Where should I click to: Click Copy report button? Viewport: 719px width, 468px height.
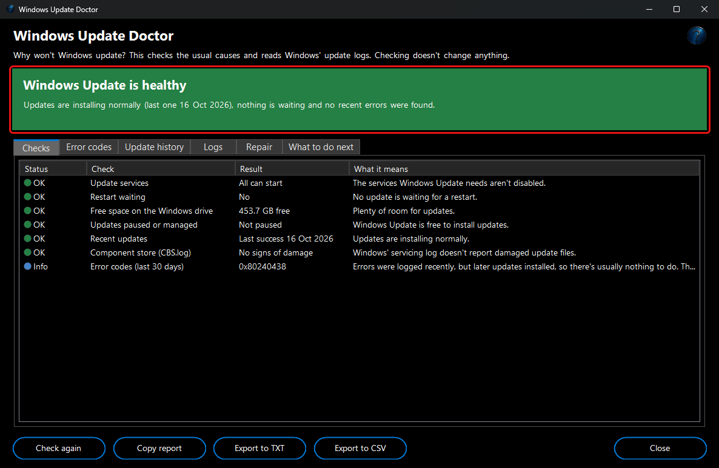click(159, 448)
